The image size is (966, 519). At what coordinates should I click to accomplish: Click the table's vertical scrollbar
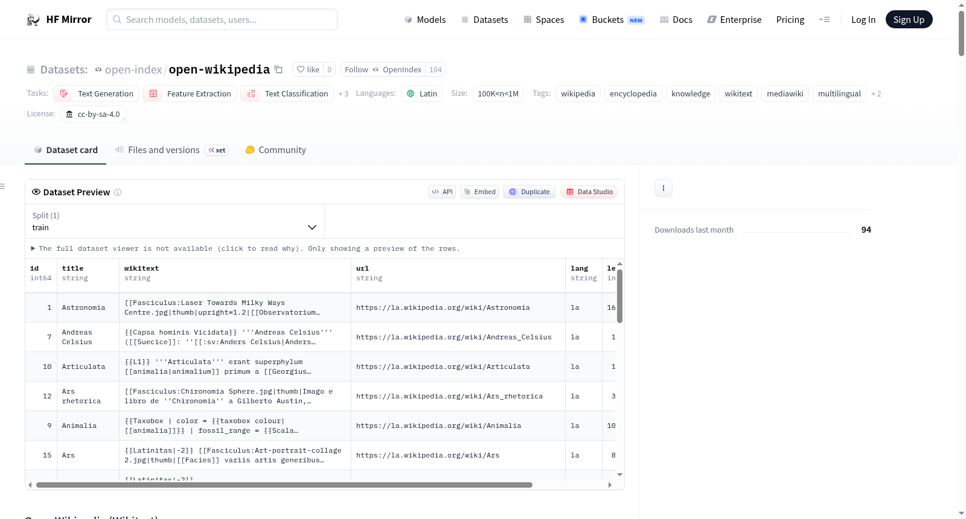tap(619, 296)
